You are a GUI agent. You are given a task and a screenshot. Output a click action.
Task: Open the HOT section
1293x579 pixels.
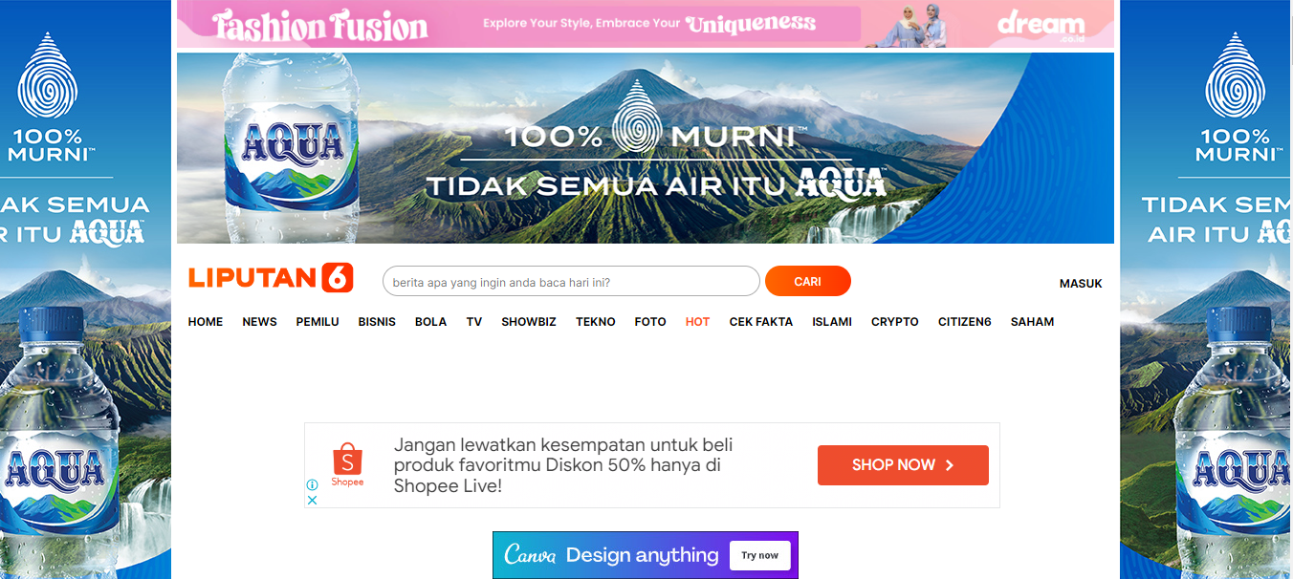[697, 322]
